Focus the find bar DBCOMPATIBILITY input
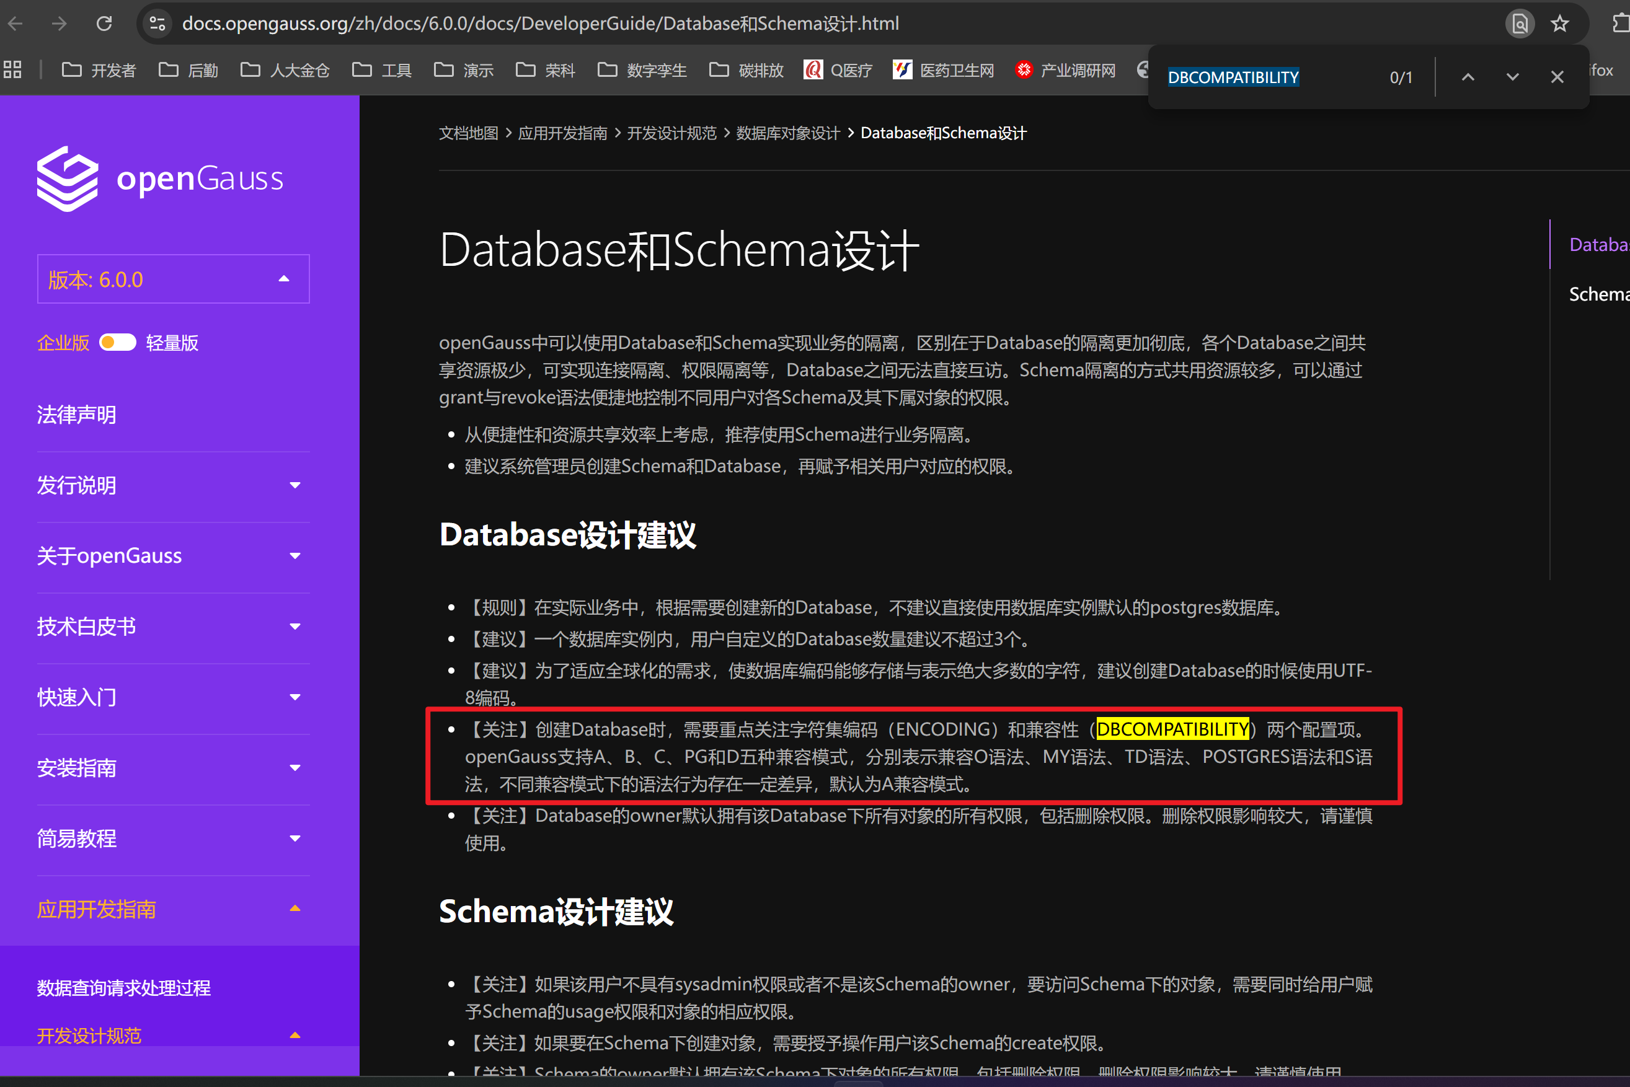This screenshot has height=1087, width=1630. (1233, 77)
